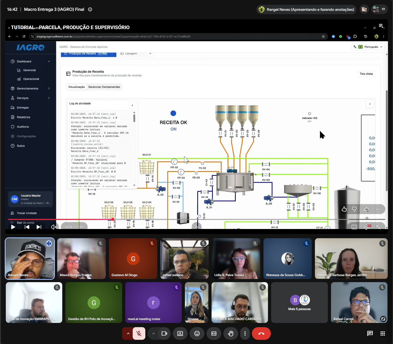Image resolution: width=393 pixels, height=344 pixels.
Task: Toggle the muted microphone button
Action: [x=139, y=333]
